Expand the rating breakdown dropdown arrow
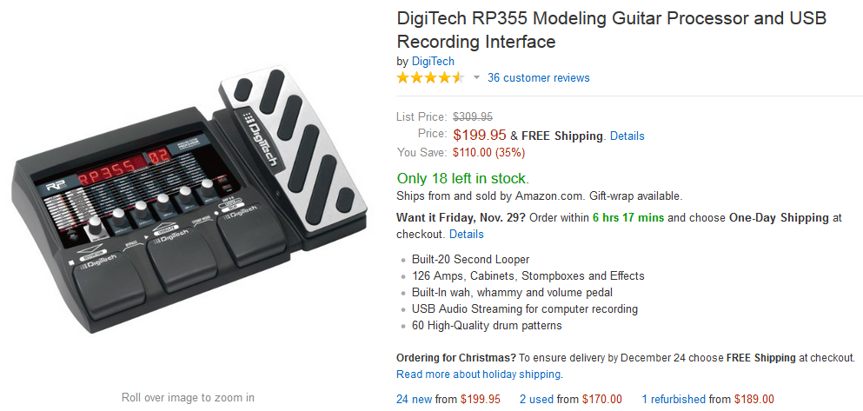The image size is (863, 411). tap(476, 77)
